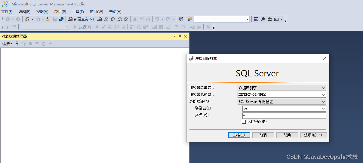Image resolution: width=363 pixels, height=163 pixels.
Task: Click the Navigate Backward icon
Action: point(8,19)
